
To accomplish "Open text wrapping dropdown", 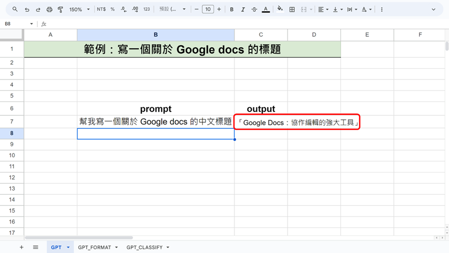I will [x=352, y=9].
